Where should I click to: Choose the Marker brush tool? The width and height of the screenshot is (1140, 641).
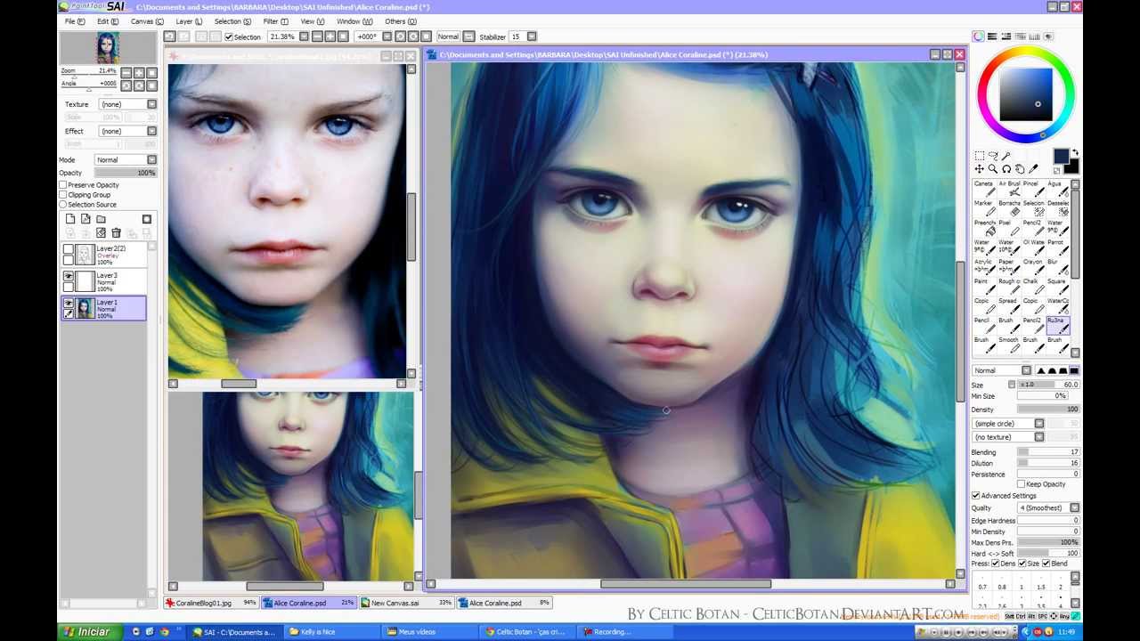[x=984, y=208]
